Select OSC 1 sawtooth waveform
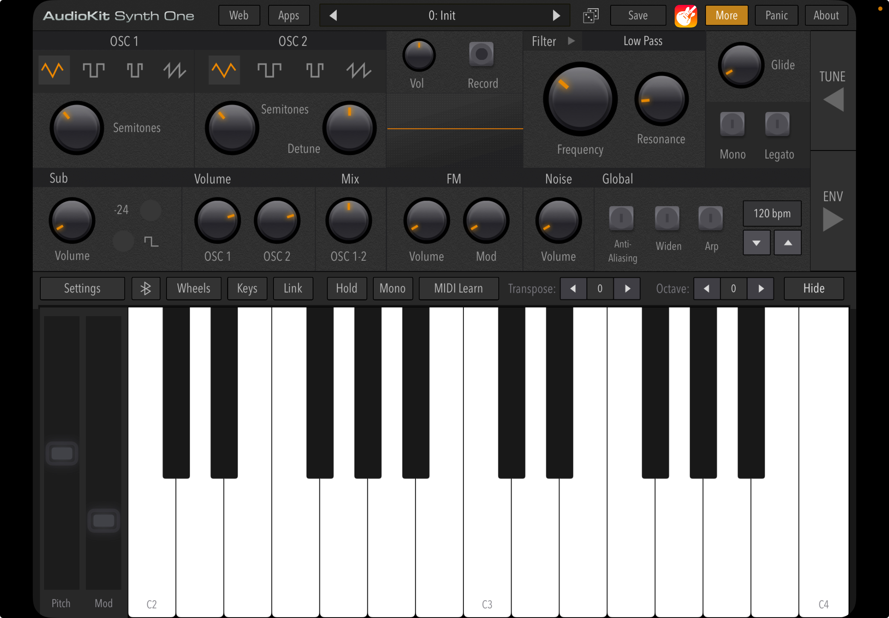This screenshot has width=889, height=618. point(174,70)
